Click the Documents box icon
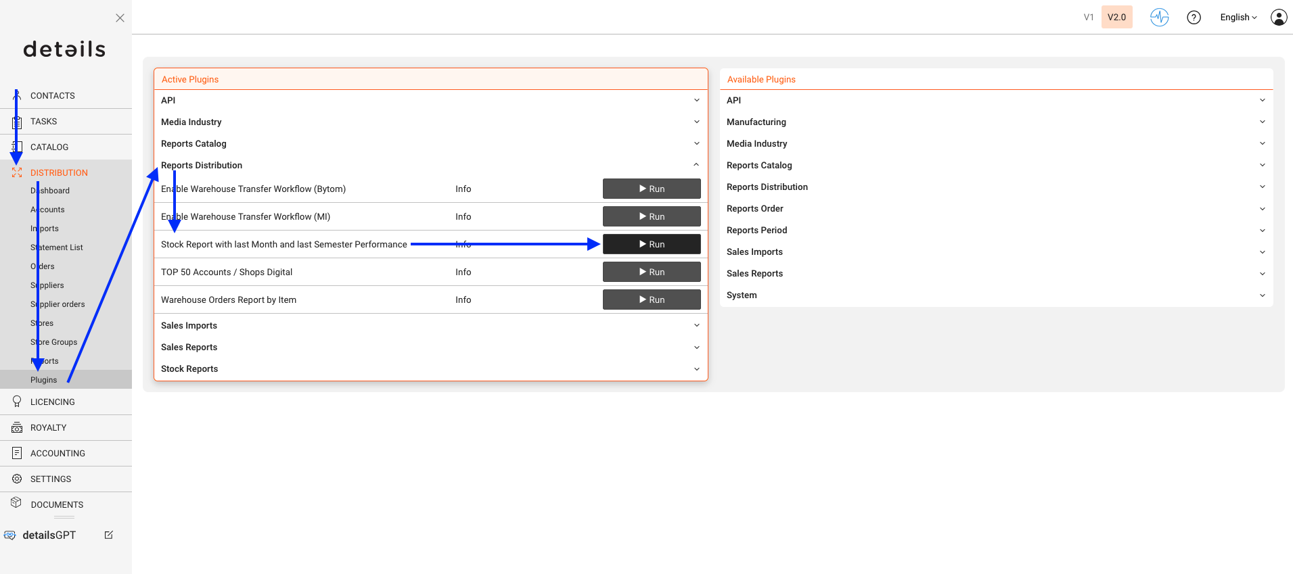Viewport: 1293px width, 574px height. coord(17,502)
